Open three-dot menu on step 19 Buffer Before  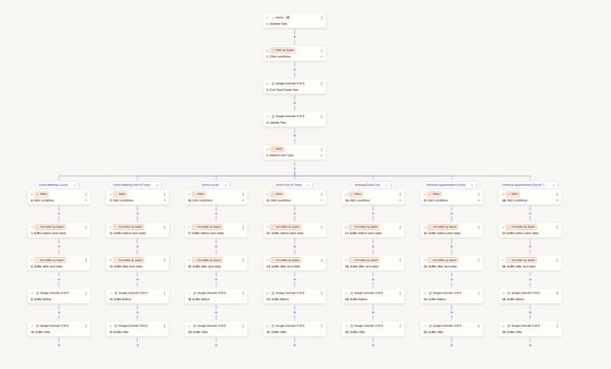(x=244, y=293)
